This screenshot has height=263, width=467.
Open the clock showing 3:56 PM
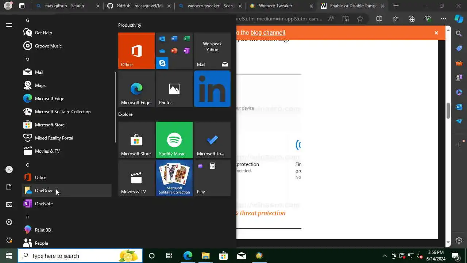[x=436, y=256]
